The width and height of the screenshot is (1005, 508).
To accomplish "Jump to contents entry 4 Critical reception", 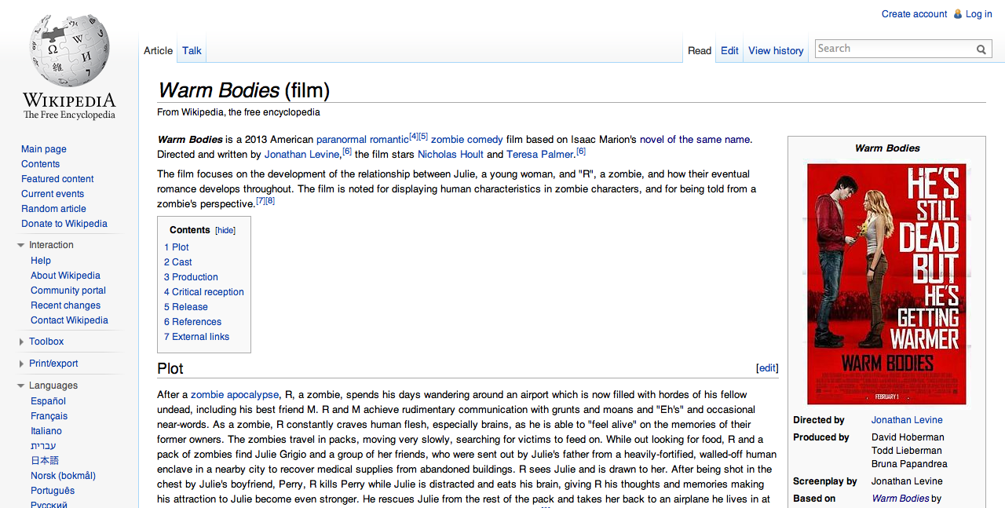I will tap(204, 292).
